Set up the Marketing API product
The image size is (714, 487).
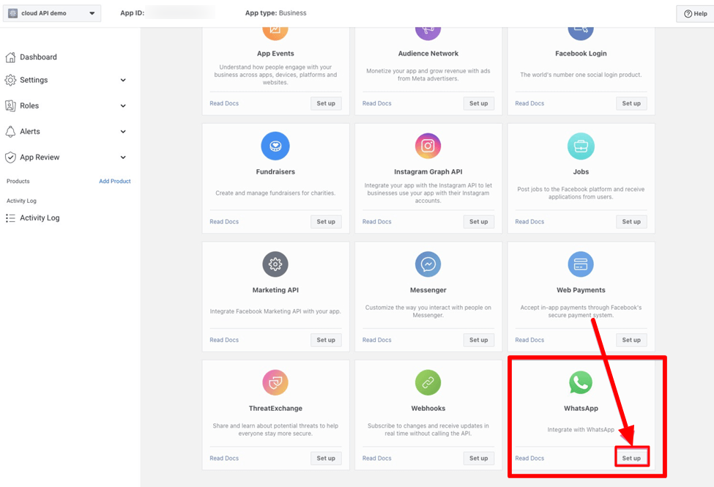tap(326, 340)
